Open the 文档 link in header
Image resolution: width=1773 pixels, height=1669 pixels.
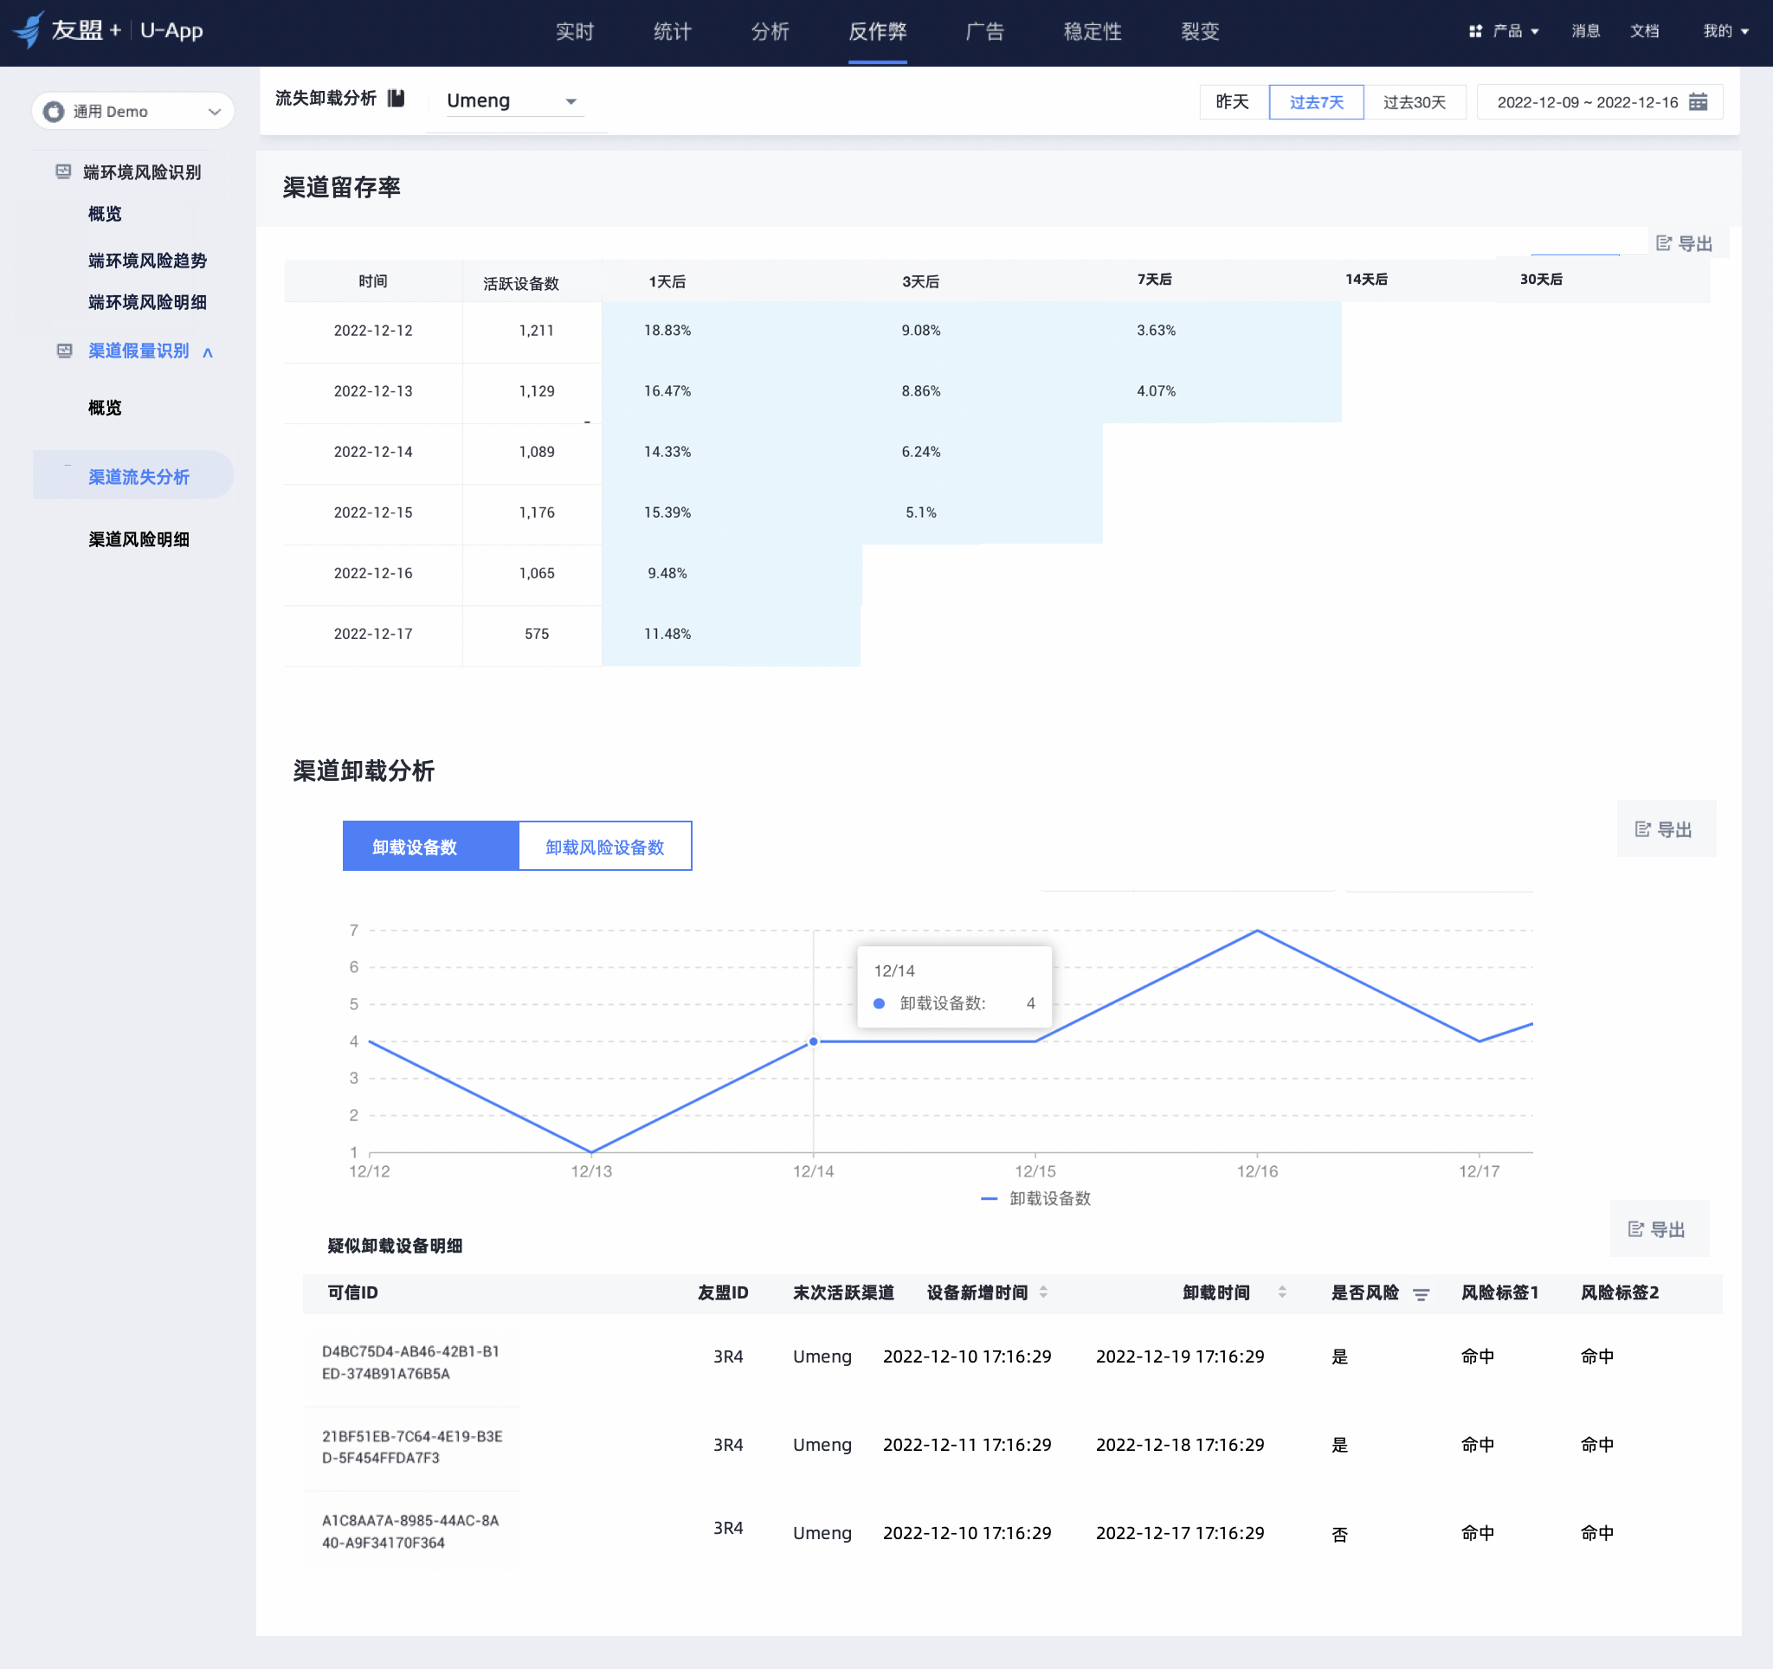click(1644, 31)
